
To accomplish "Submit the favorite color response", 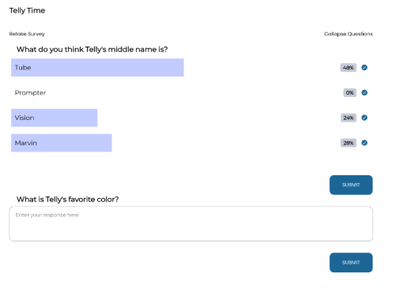I will point(351,263).
